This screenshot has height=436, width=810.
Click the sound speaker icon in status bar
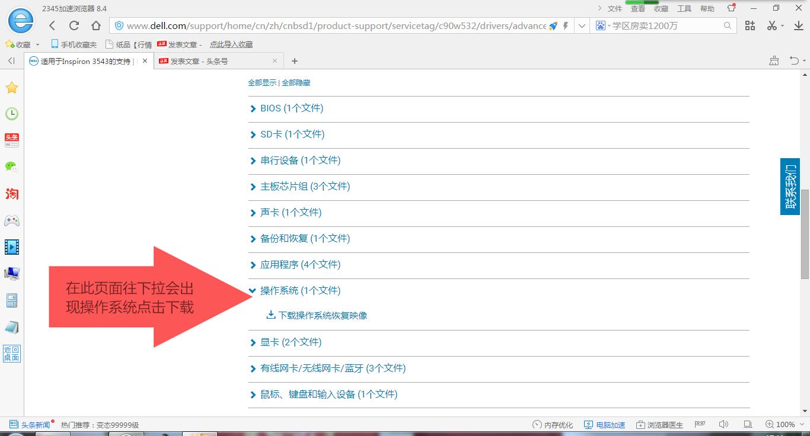click(x=723, y=424)
